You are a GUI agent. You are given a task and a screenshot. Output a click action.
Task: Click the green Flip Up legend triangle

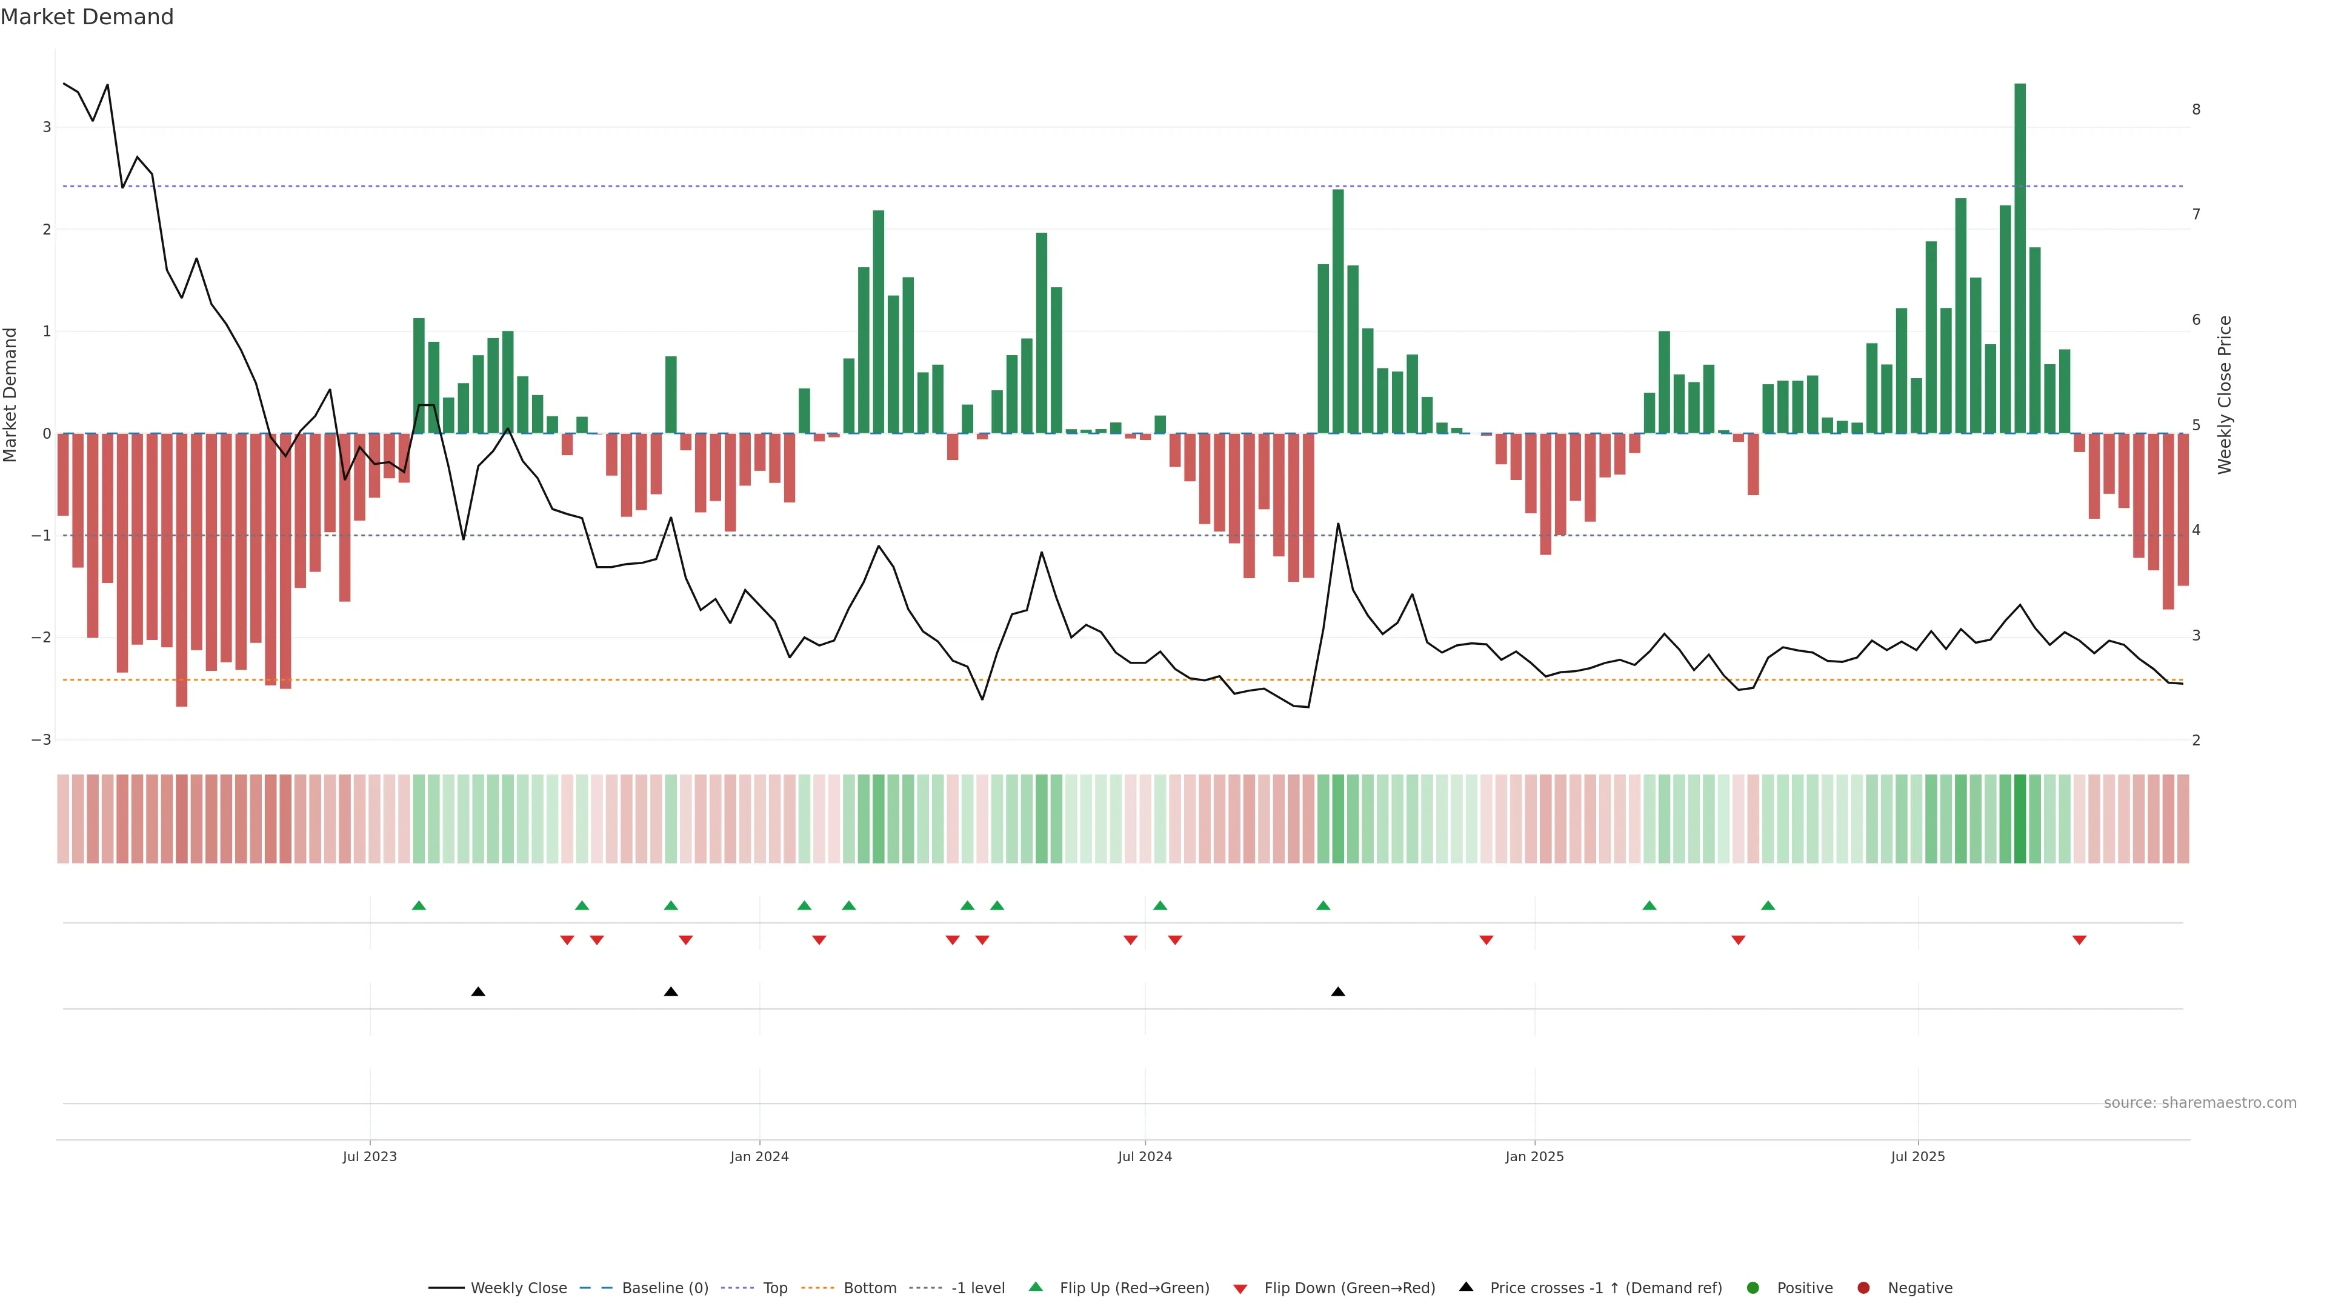(x=1035, y=1287)
